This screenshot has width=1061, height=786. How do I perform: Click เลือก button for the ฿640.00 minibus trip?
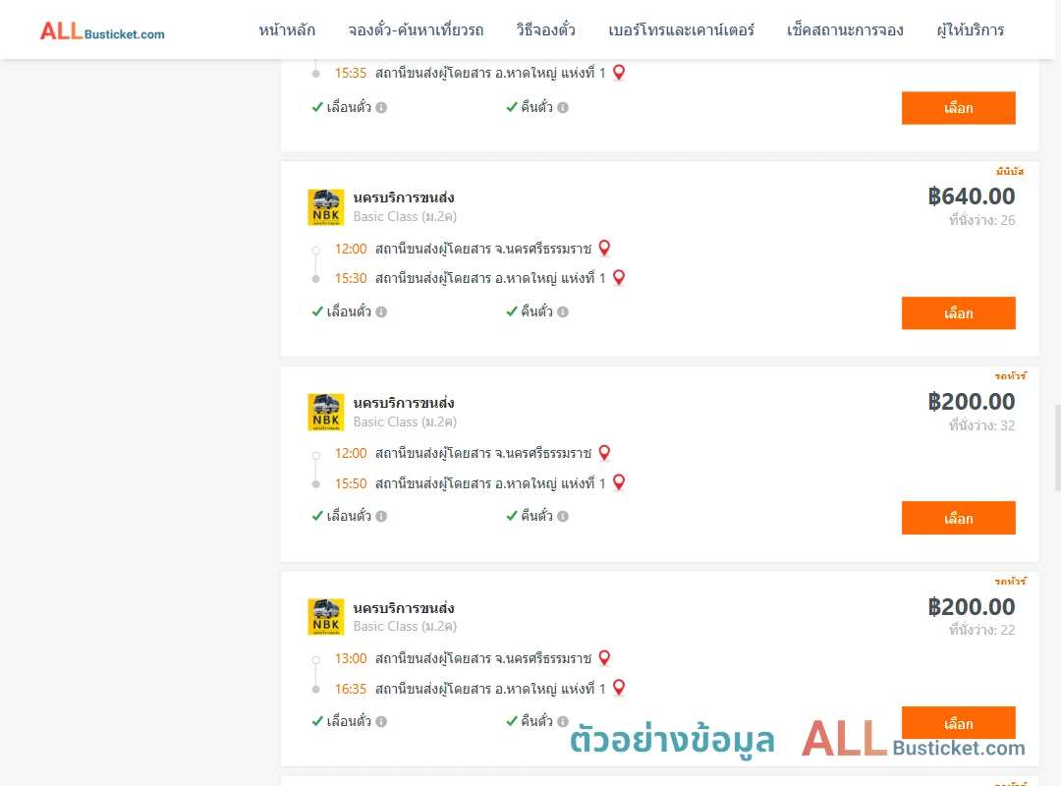click(958, 313)
